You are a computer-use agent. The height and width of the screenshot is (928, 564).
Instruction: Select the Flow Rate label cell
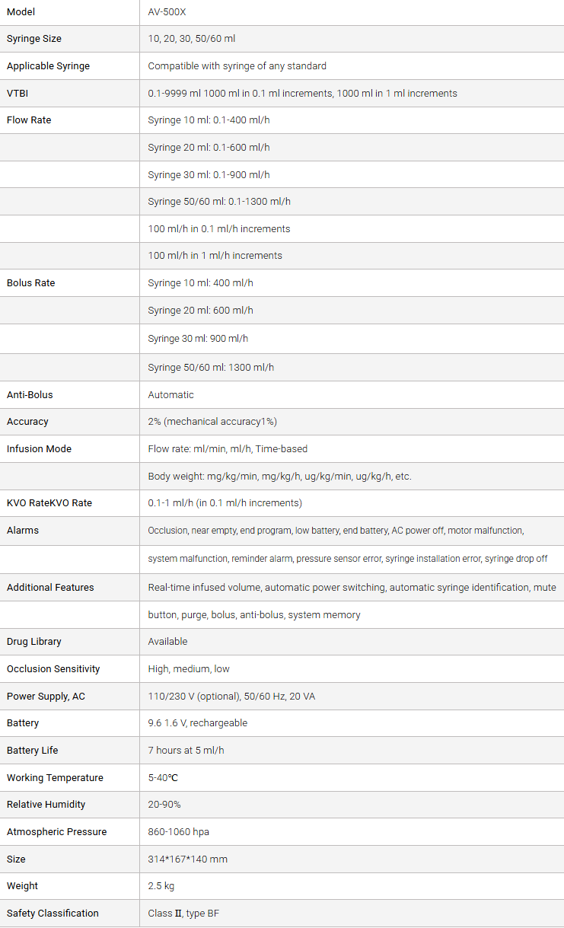pos(29,120)
